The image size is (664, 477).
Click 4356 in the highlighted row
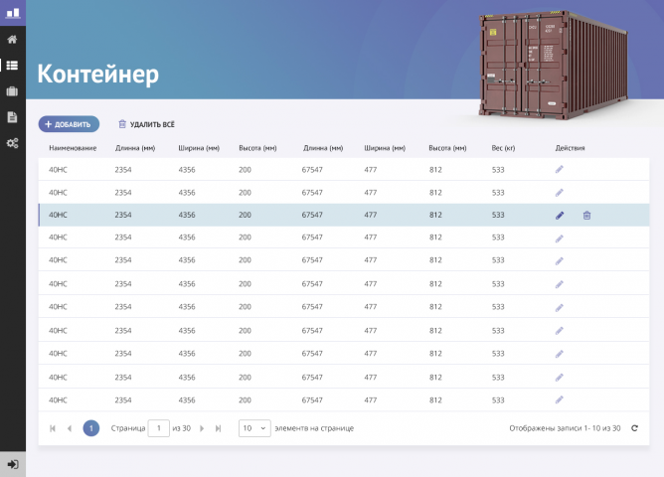pyautogui.click(x=187, y=215)
